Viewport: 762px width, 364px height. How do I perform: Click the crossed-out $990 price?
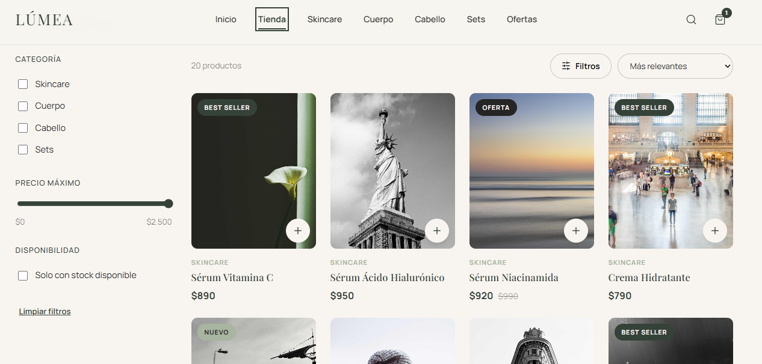(508, 296)
